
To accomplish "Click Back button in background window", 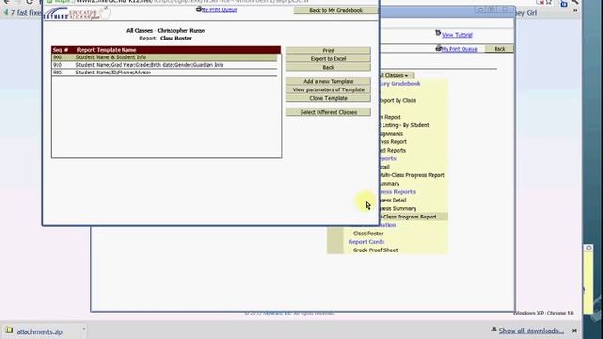I will (x=499, y=49).
